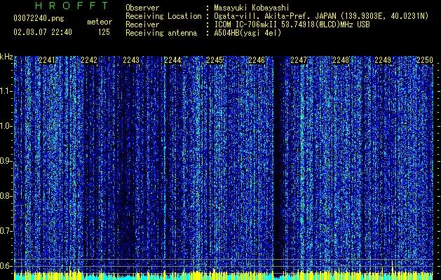Image resolution: width=441 pixels, height=280 pixels.
Task: Click the kHz axis unit label
Action: [6, 57]
